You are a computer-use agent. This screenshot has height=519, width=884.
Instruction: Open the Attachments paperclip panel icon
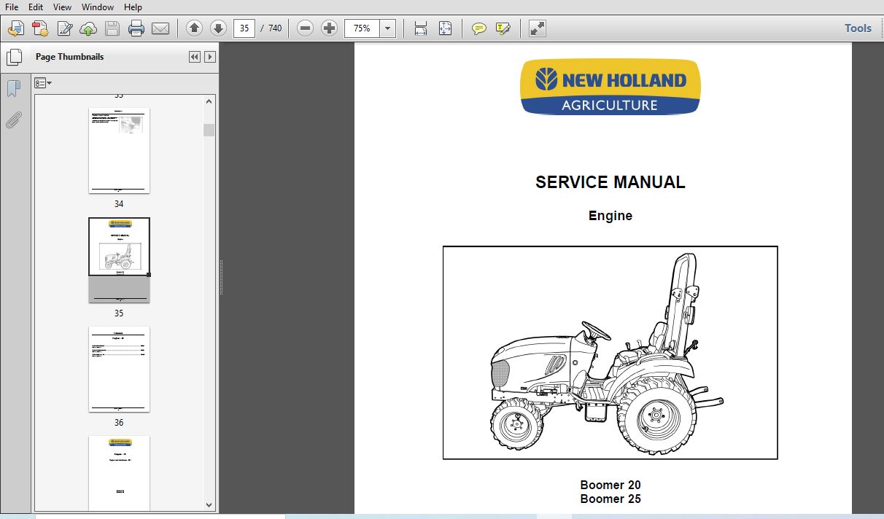(14, 120)
